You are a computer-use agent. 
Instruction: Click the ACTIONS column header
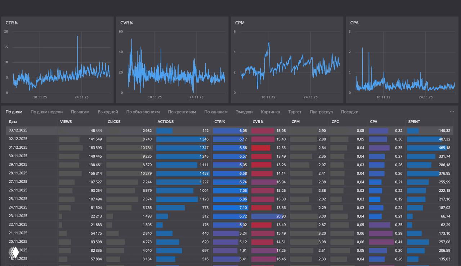[165, 122]
